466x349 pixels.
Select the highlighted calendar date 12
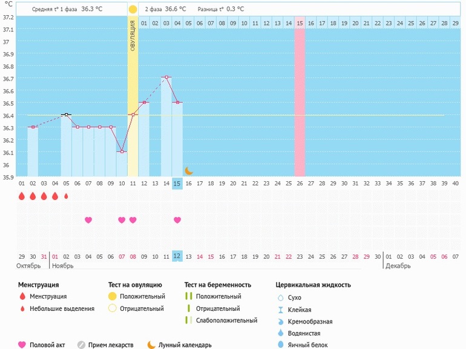[177, 256]
